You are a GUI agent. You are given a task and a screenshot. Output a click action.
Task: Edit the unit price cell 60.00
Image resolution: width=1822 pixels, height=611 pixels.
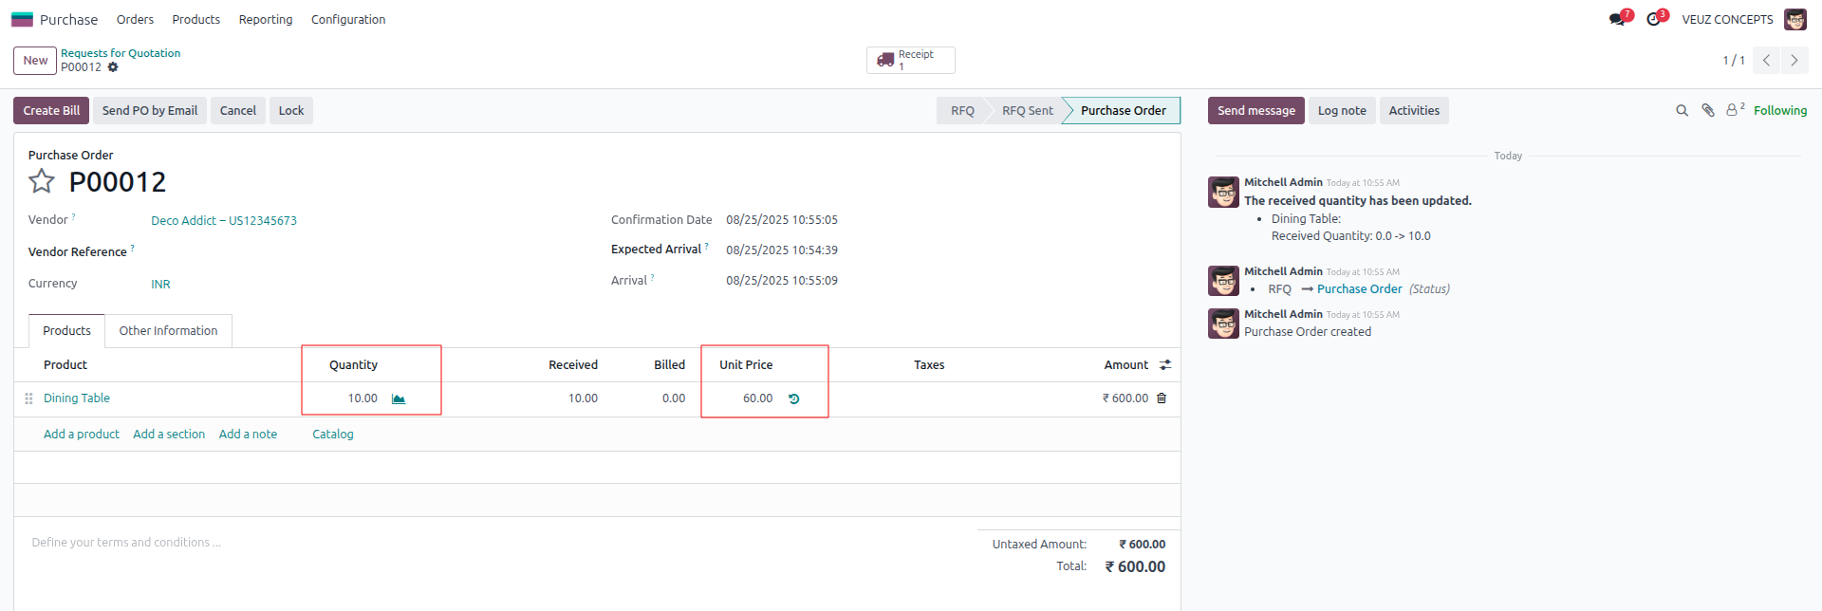tap(757, 398)
